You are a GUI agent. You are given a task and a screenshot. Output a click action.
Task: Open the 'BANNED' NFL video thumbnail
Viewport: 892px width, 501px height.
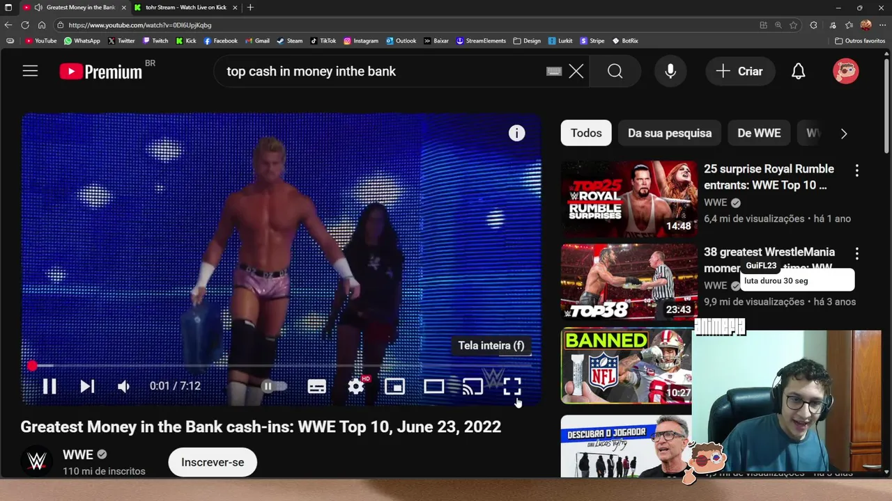[626, 365]
